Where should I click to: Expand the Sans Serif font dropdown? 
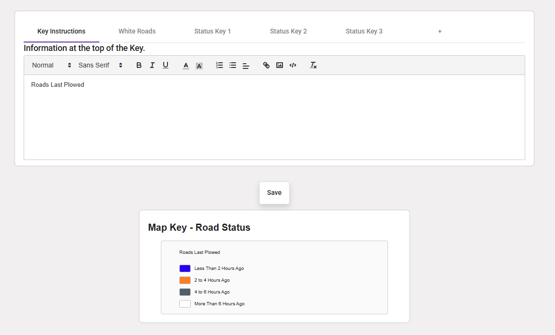coord(100,66)
